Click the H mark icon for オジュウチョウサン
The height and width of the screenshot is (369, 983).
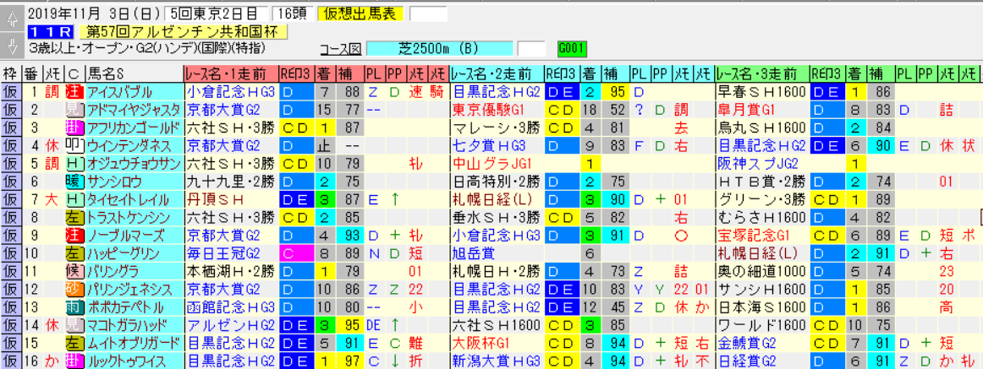click(x=74, y=164)
